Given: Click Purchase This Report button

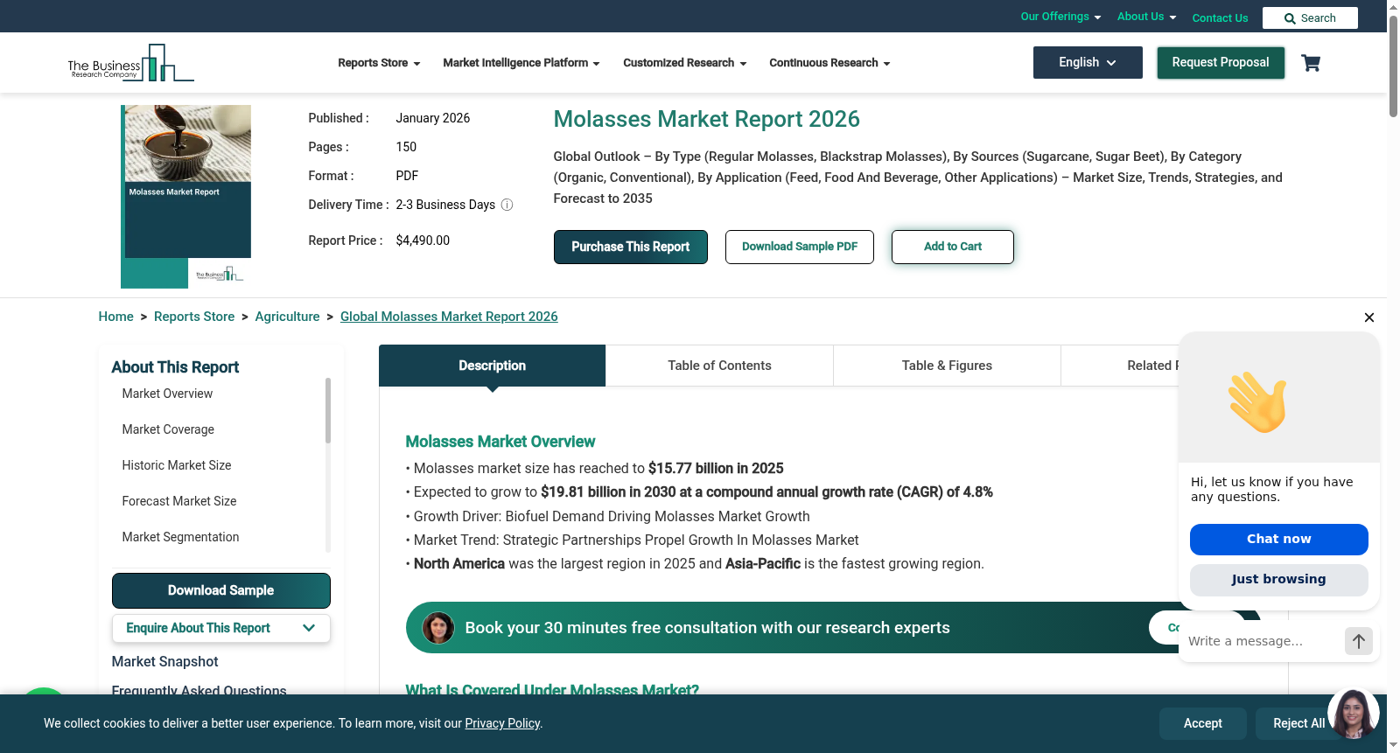Looking at the screenshot, I should [x=631, y=247].
